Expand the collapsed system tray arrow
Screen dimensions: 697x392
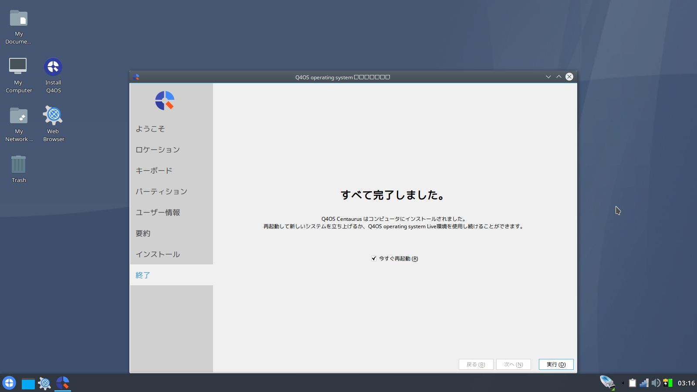pyautogui.click(x=623, y=383)
